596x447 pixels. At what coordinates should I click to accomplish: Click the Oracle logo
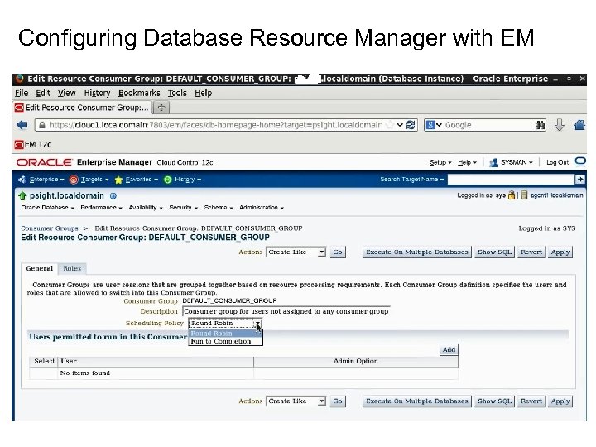(44, 162)
